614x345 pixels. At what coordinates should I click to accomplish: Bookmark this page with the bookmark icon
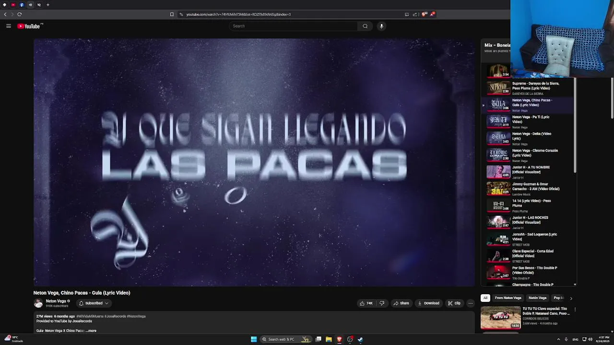pyautogui.click(x=172, y=14)
